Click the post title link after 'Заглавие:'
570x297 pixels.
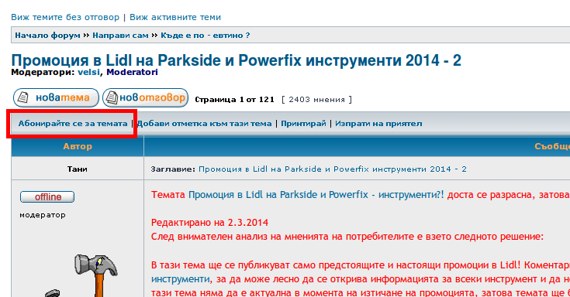click(333, 169)
